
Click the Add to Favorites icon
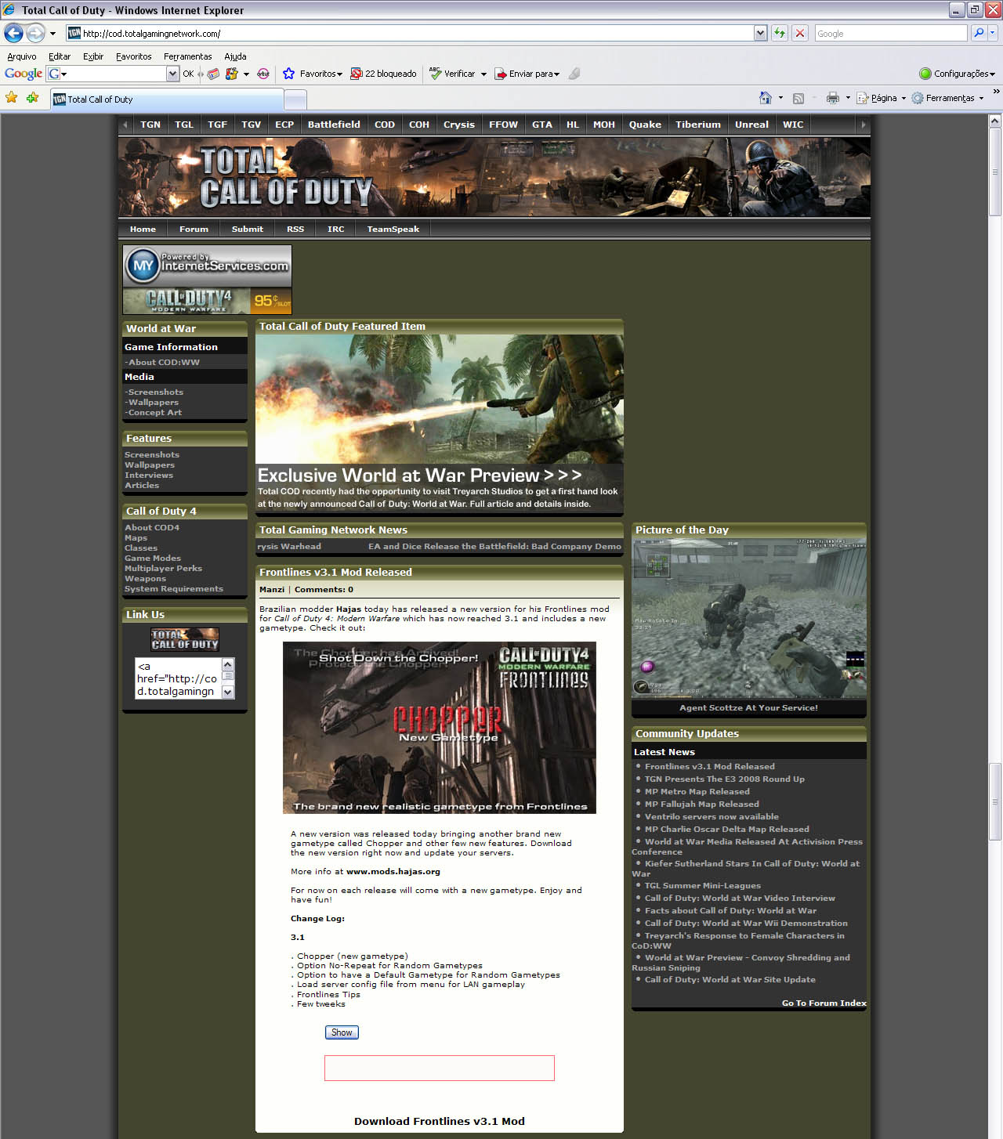32,98
